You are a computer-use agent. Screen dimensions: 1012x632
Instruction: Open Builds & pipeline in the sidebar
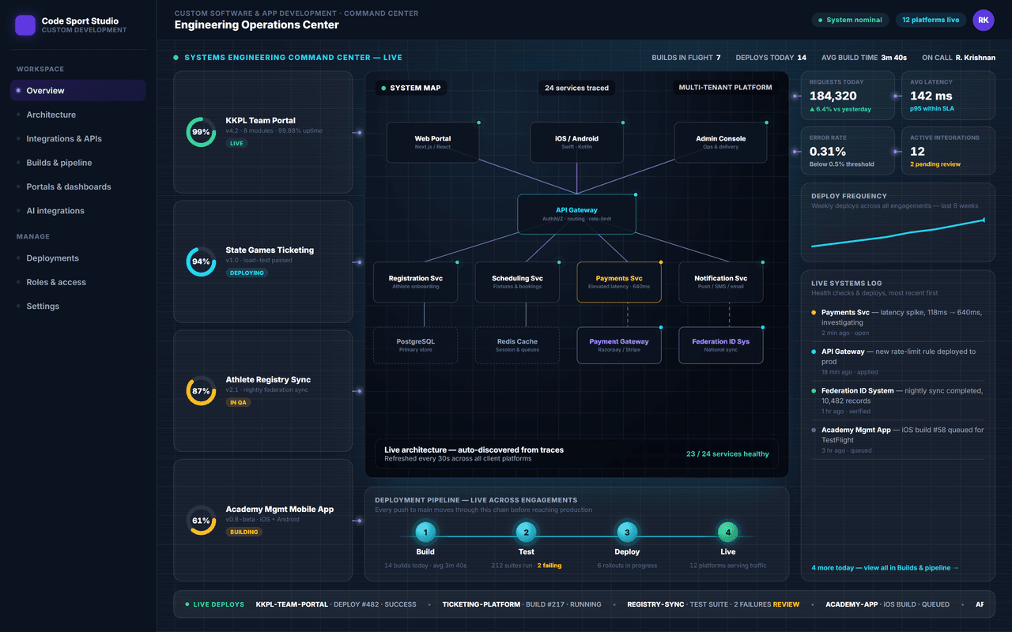(x=78, y=163)
